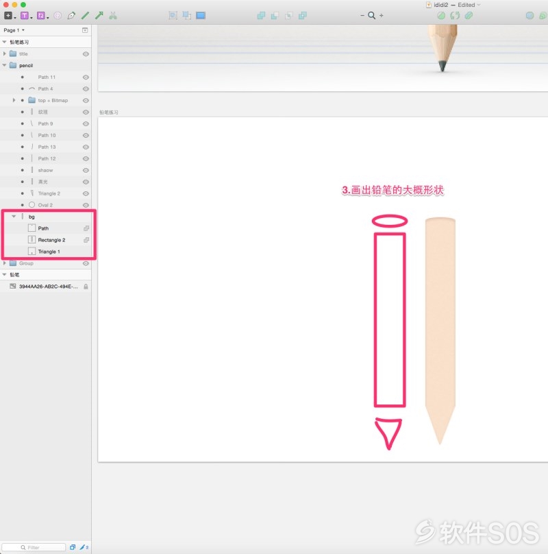Select the green Line tool
Viewport: 548px width, 554px height.
point(85,16)
